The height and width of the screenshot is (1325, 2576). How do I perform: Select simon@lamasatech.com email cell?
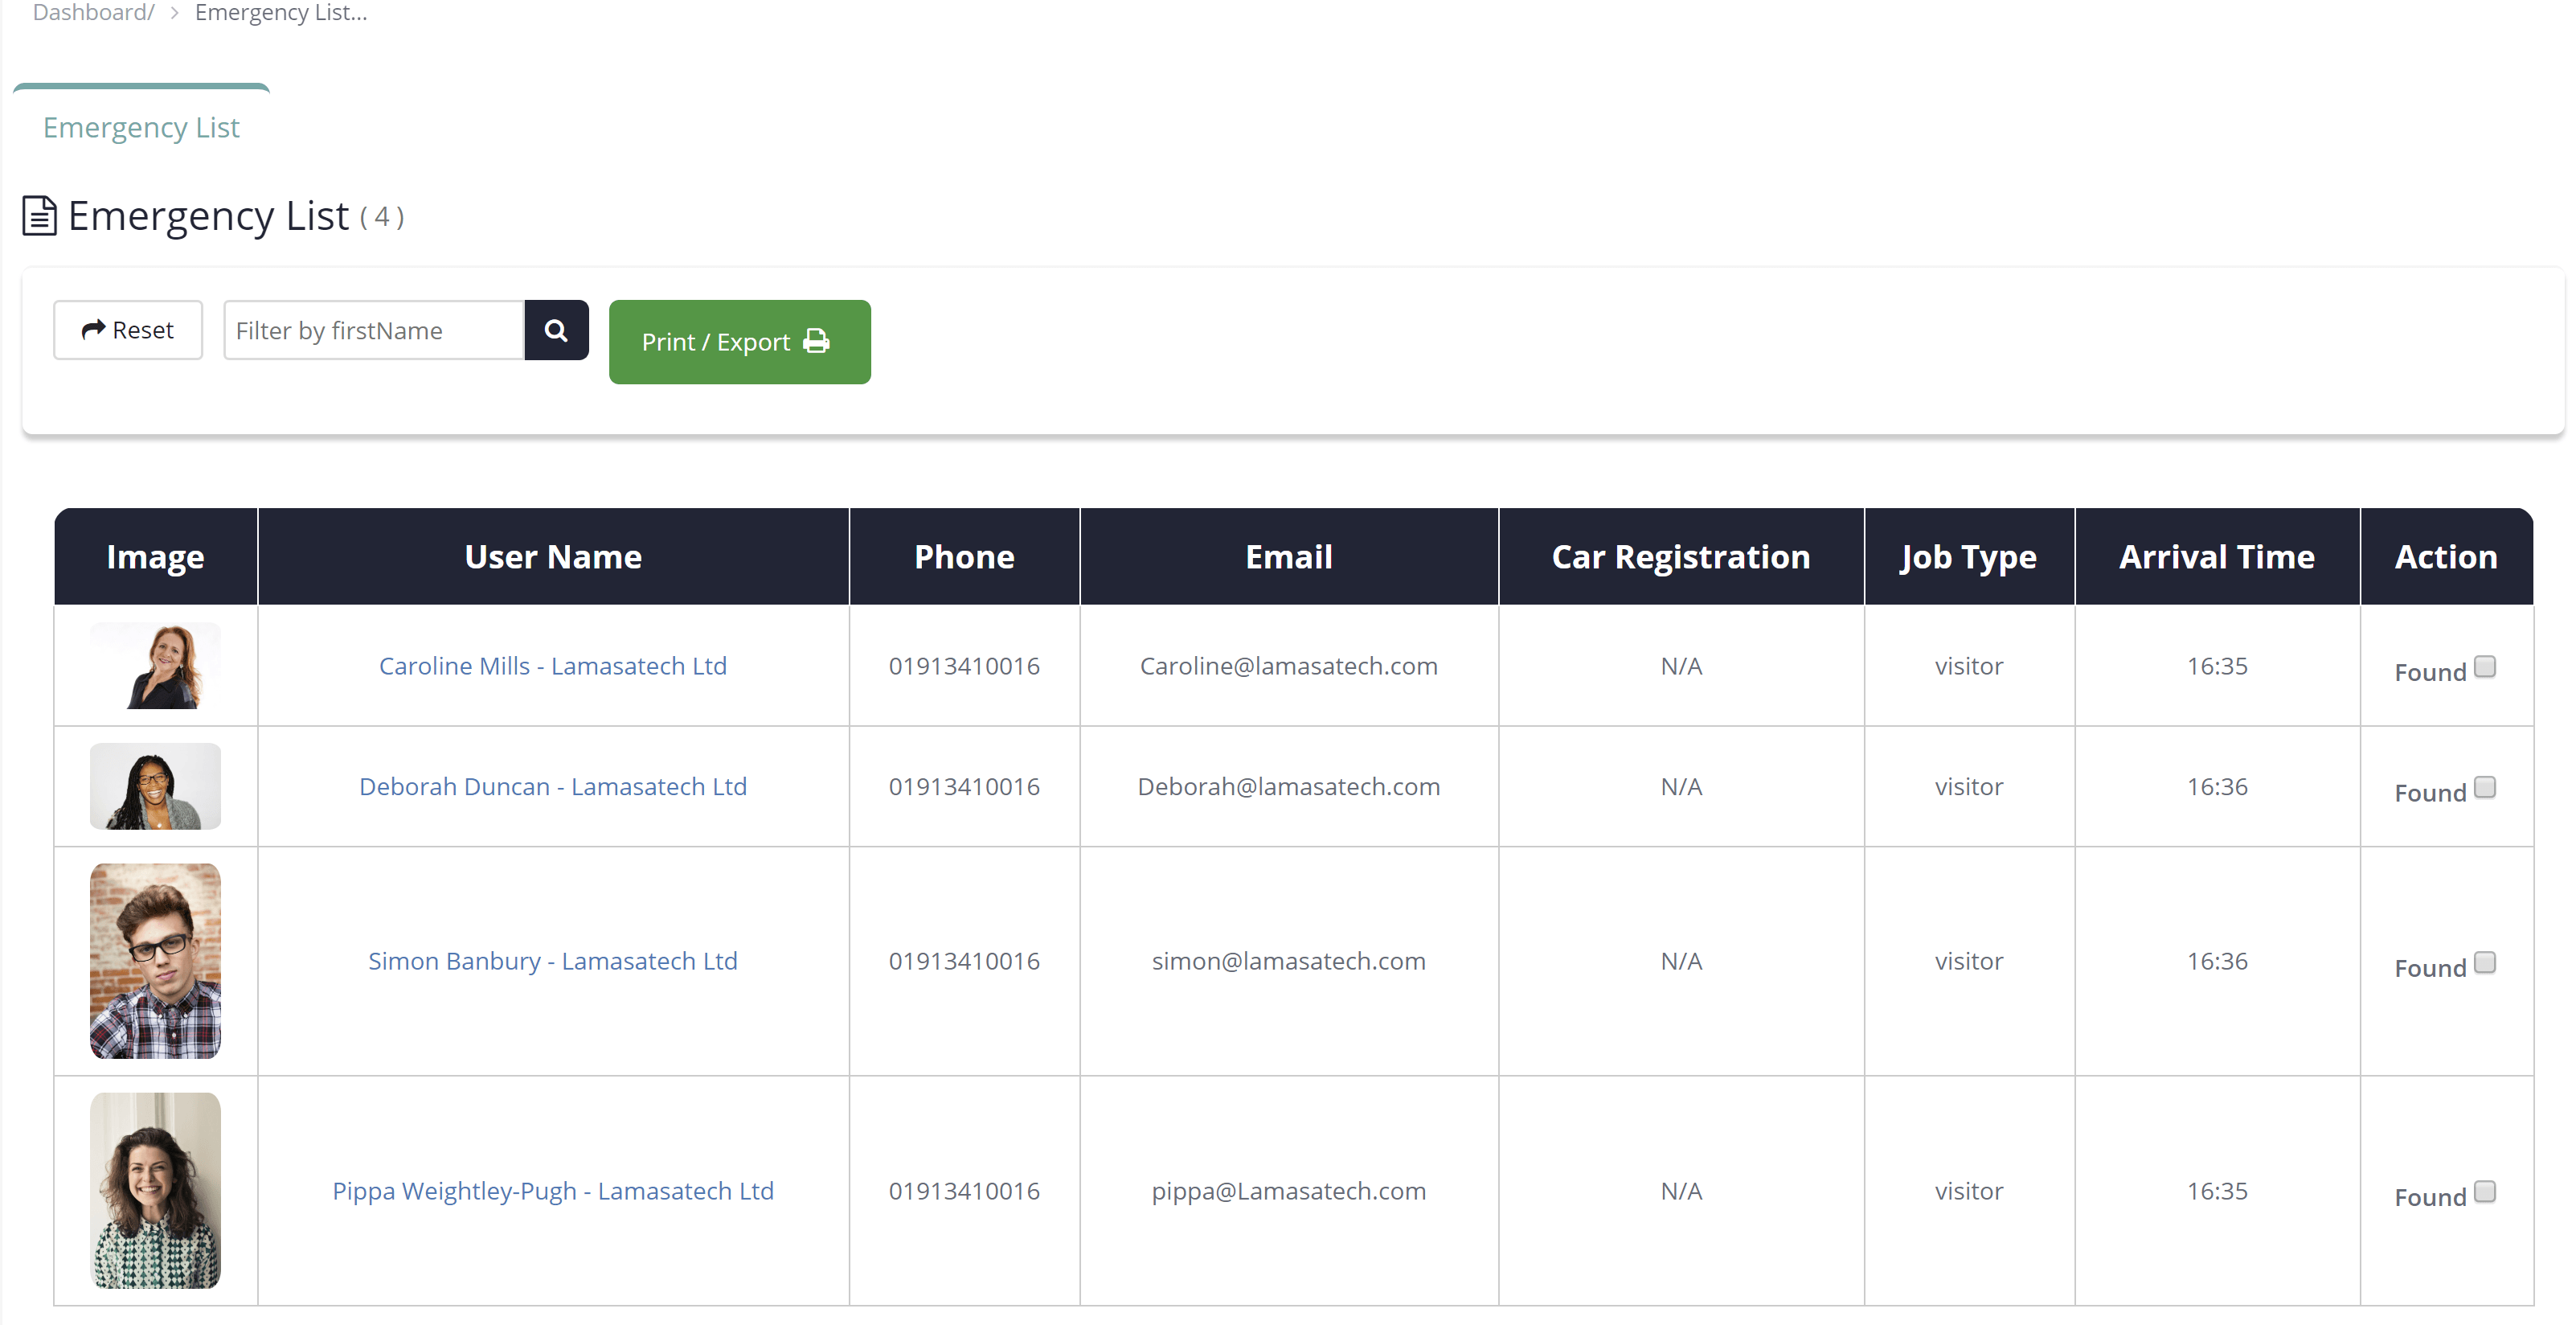(x=1289, y=961)
